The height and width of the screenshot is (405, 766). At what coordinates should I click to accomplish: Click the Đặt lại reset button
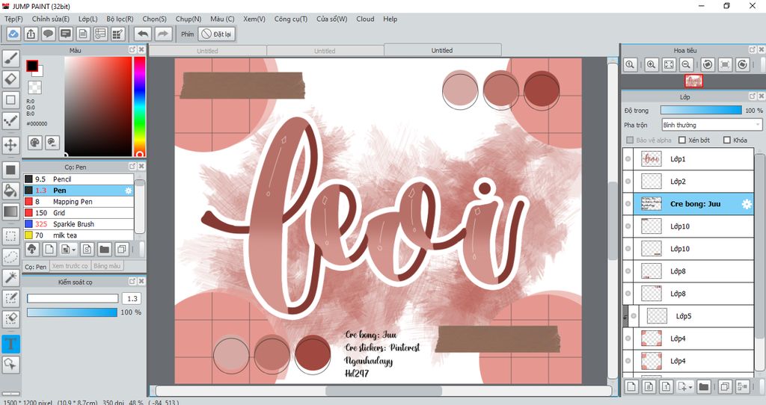[x=216, y=34]
